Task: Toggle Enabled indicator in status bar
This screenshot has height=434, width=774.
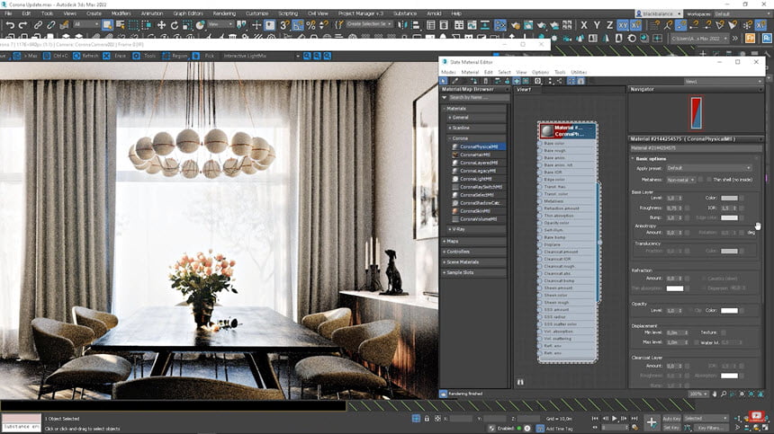Action: coord(518,429)
